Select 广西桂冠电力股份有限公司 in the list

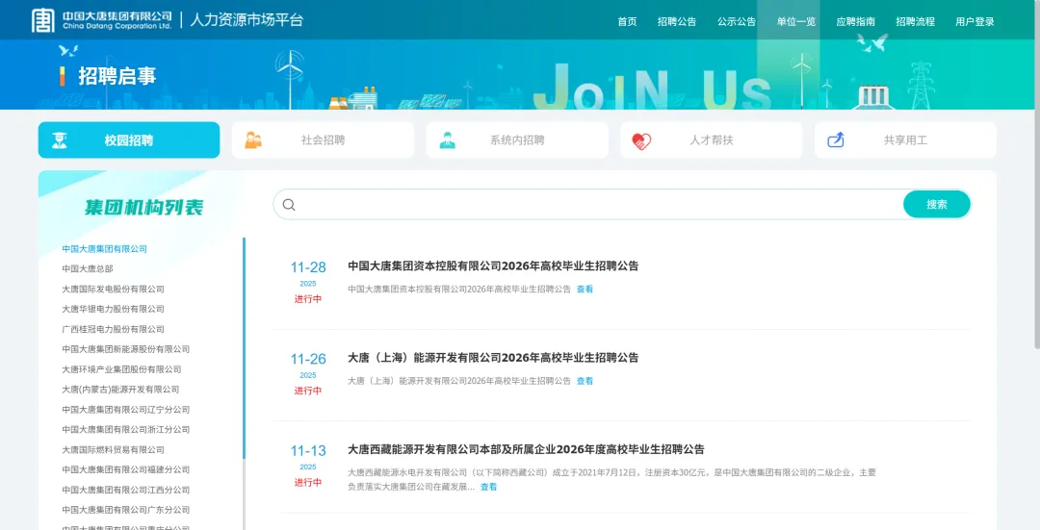(113, 329)
